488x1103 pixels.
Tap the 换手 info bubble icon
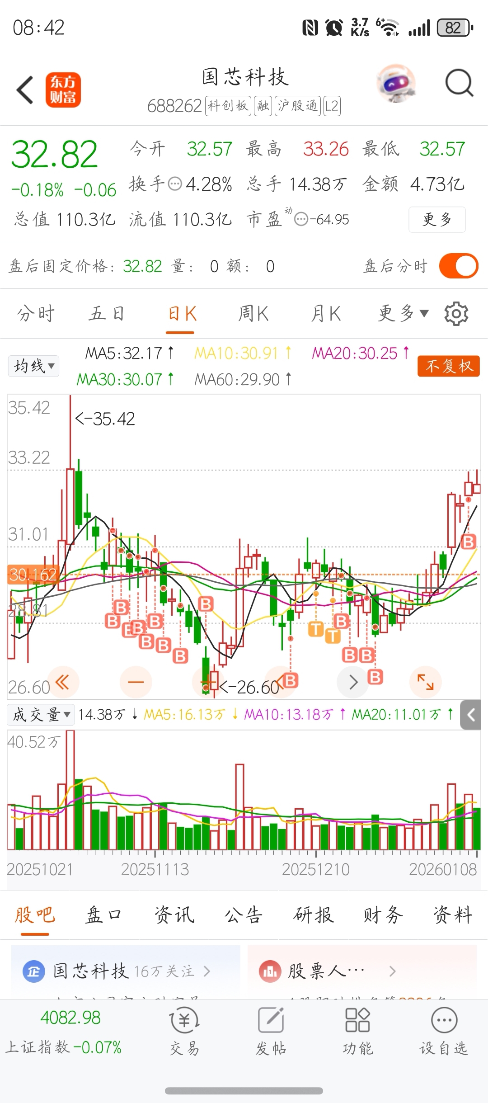tap(175, 184)
